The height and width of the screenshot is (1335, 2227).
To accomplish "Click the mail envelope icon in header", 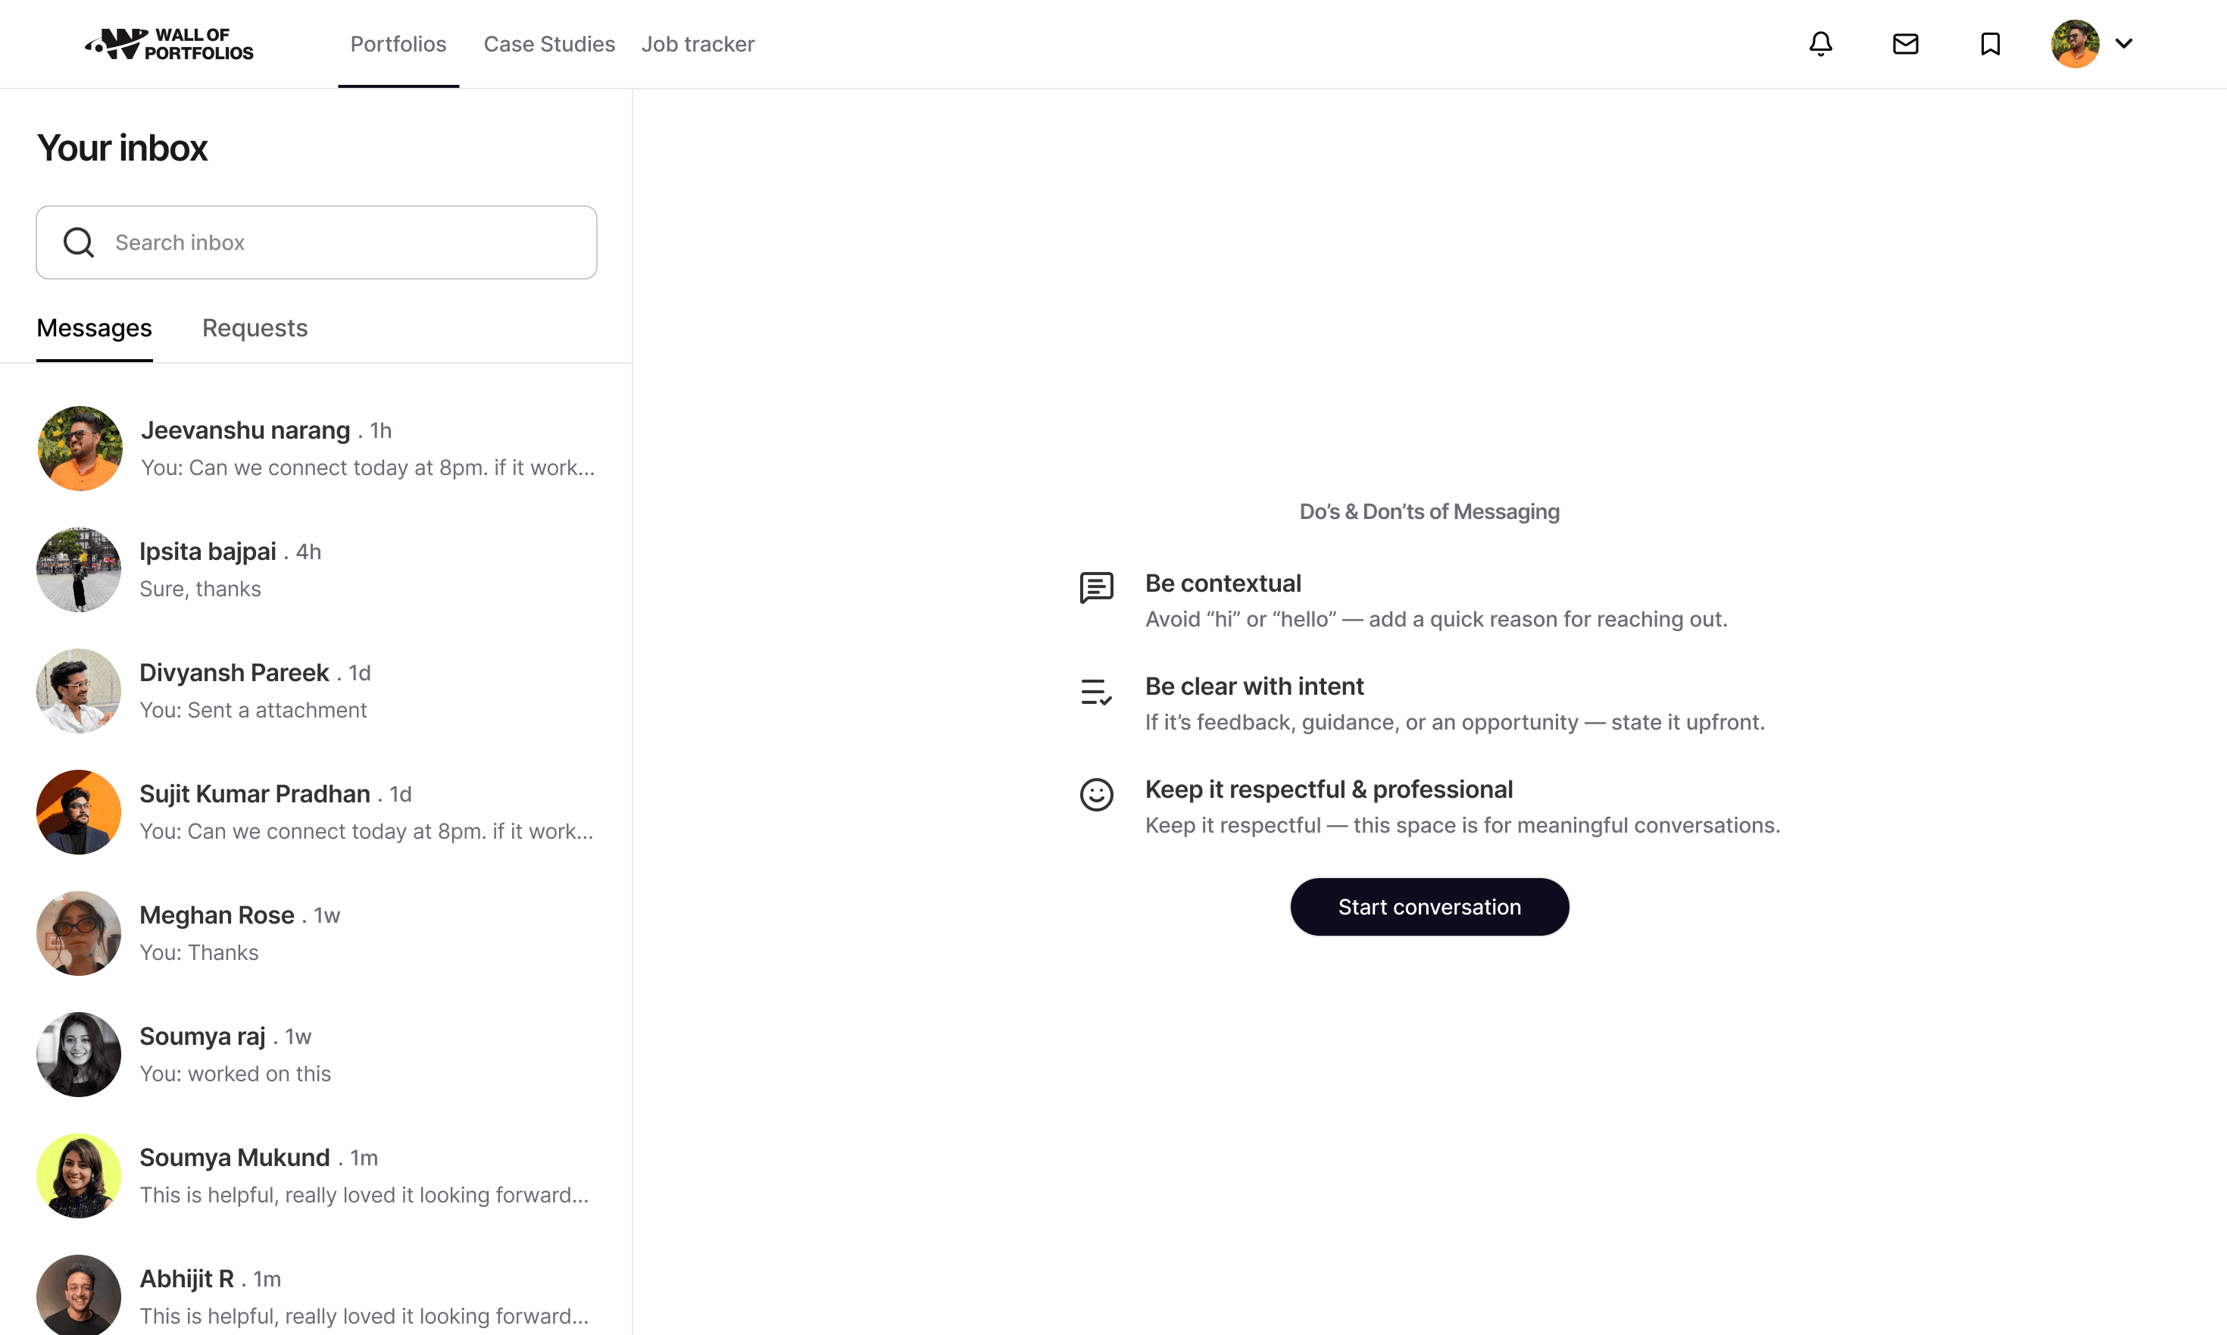I will point(1905,44).
